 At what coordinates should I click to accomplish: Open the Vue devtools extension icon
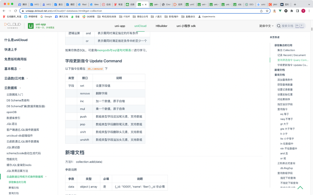[280, 11]
